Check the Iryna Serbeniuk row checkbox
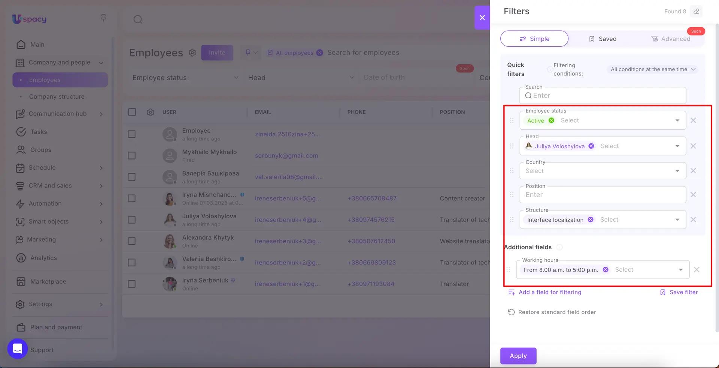The height and width of the screenshot is (368, 719). [x=131, y=284]
